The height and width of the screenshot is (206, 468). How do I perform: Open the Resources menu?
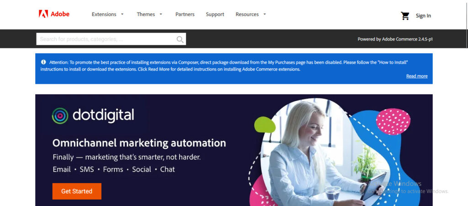247,14
